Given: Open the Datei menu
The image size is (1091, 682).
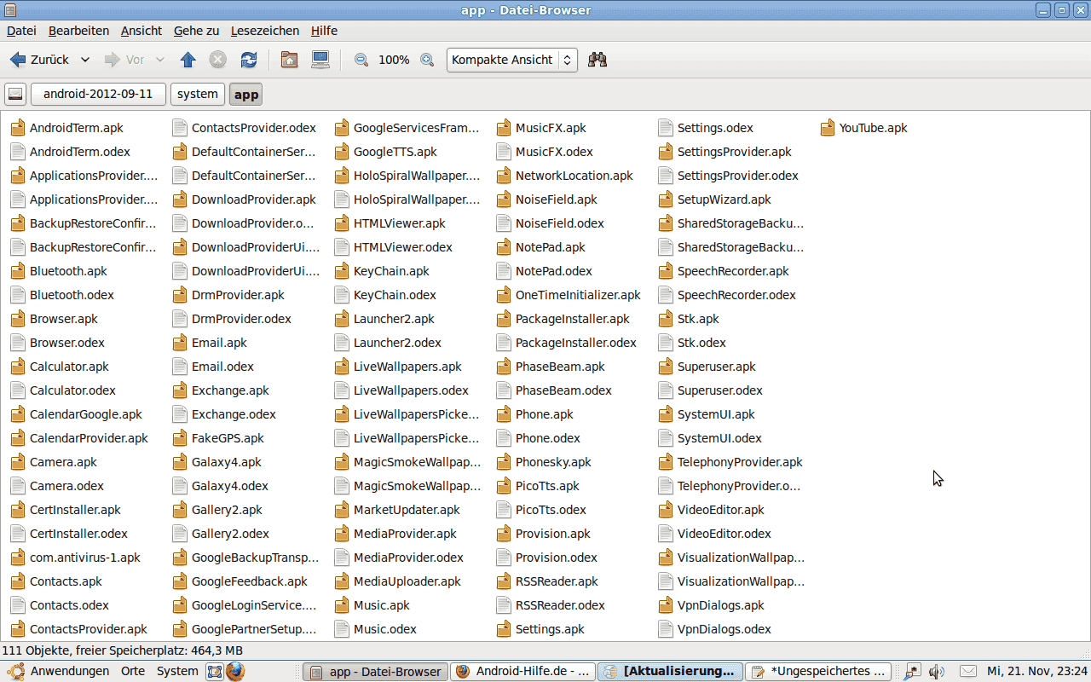Looking at the screenshot, I should point(21,31).
